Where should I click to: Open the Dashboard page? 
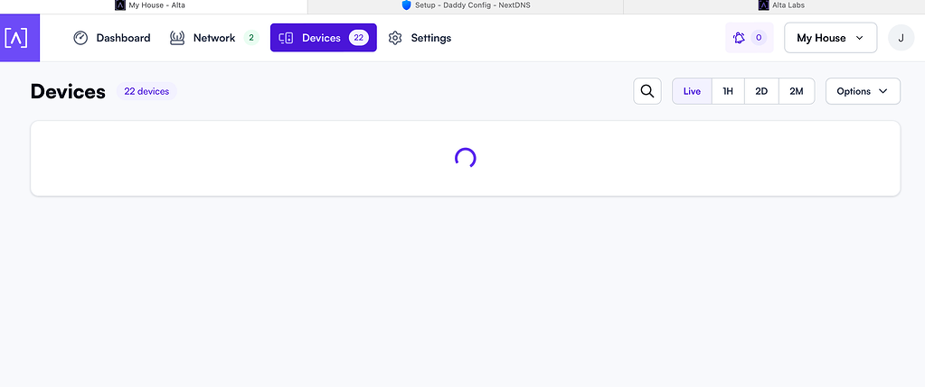pyautogui.click(x=111, y=38)
